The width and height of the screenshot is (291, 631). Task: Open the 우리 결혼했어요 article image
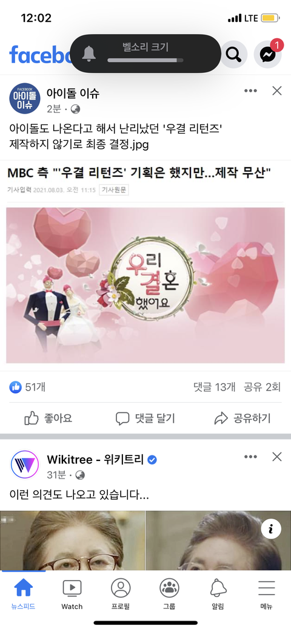coord(145,285)
